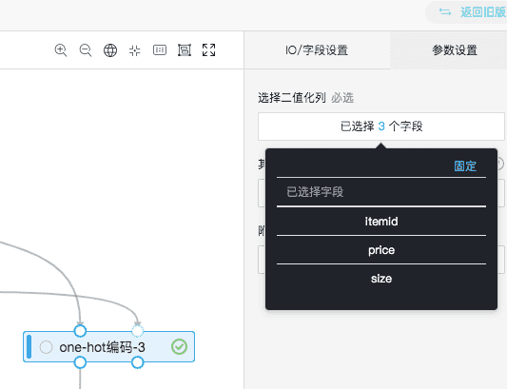Click the zoom in magnifier icon
The height and width of the screenshot is (389, 507).
coord(61,50)
